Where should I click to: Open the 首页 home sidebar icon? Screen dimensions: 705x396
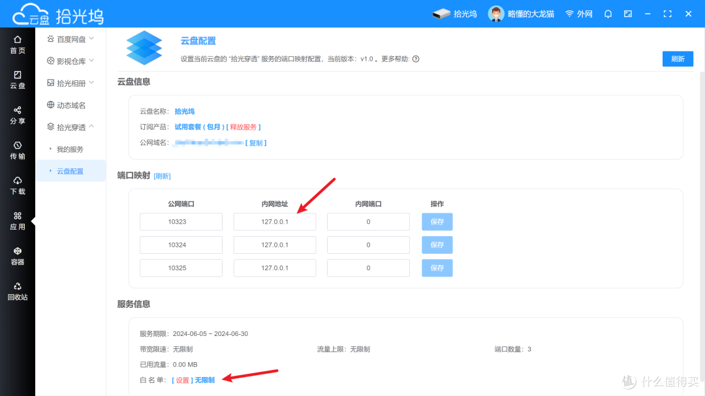(18, 44)
